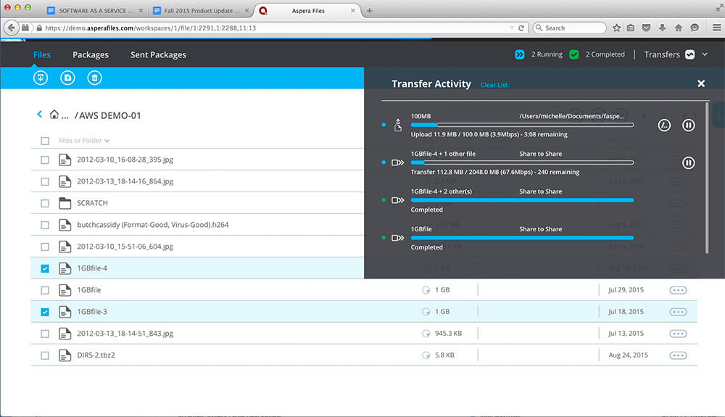
Task: Pause the 1GBfile-4 + 1 other file transfer
Action: [x=689, y=163]
